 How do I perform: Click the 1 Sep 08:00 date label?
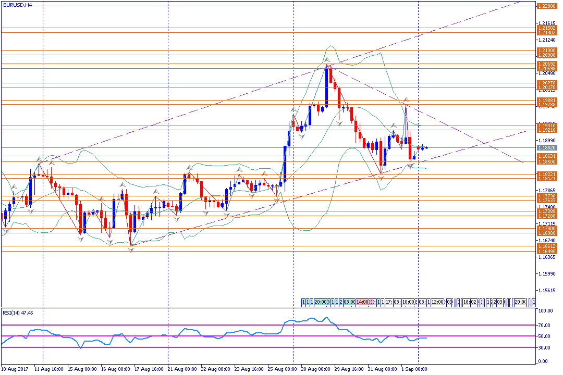[x=414, y=369]
